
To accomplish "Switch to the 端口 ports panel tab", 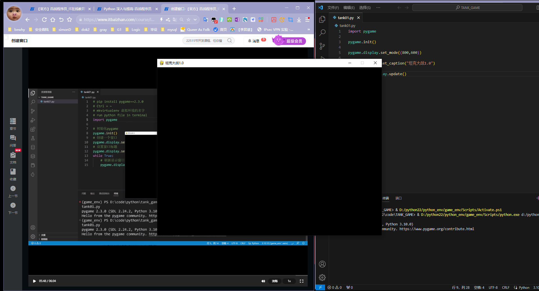I will tap(398, 198).
